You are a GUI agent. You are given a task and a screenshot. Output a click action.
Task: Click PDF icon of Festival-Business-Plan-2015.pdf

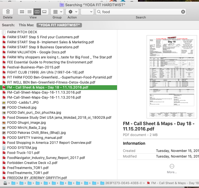(4, 67)
